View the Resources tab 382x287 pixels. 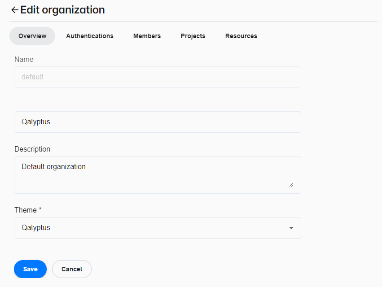point(241,36)
